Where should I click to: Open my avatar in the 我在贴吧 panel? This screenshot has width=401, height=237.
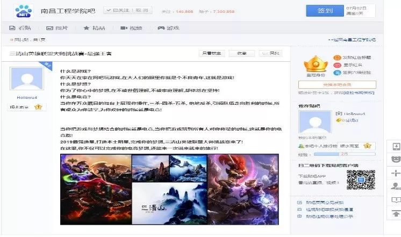(315, 122)
